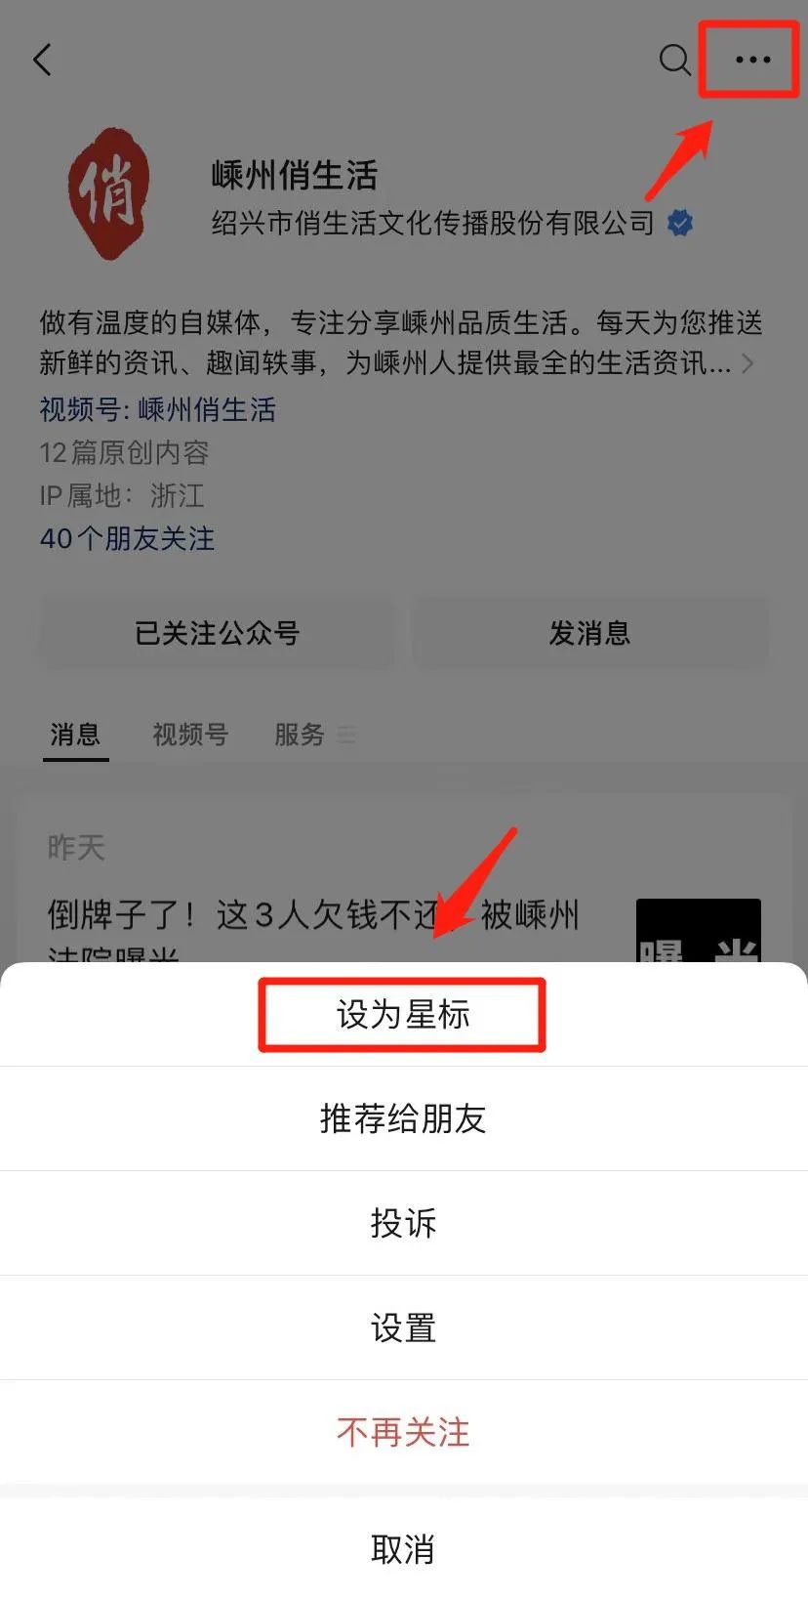Screen dimensions: 808x1600
Task: Open the article thumbnail image
Action: [x=698, y=931]
